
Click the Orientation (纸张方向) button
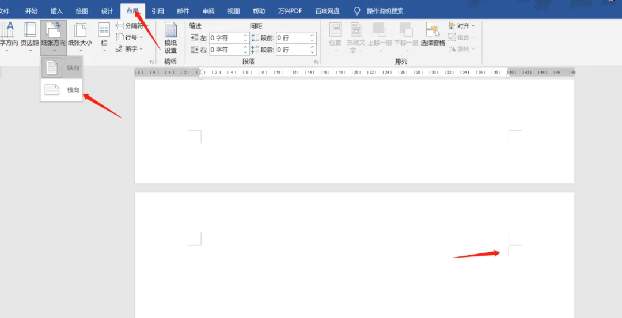(x=54, y=37)
